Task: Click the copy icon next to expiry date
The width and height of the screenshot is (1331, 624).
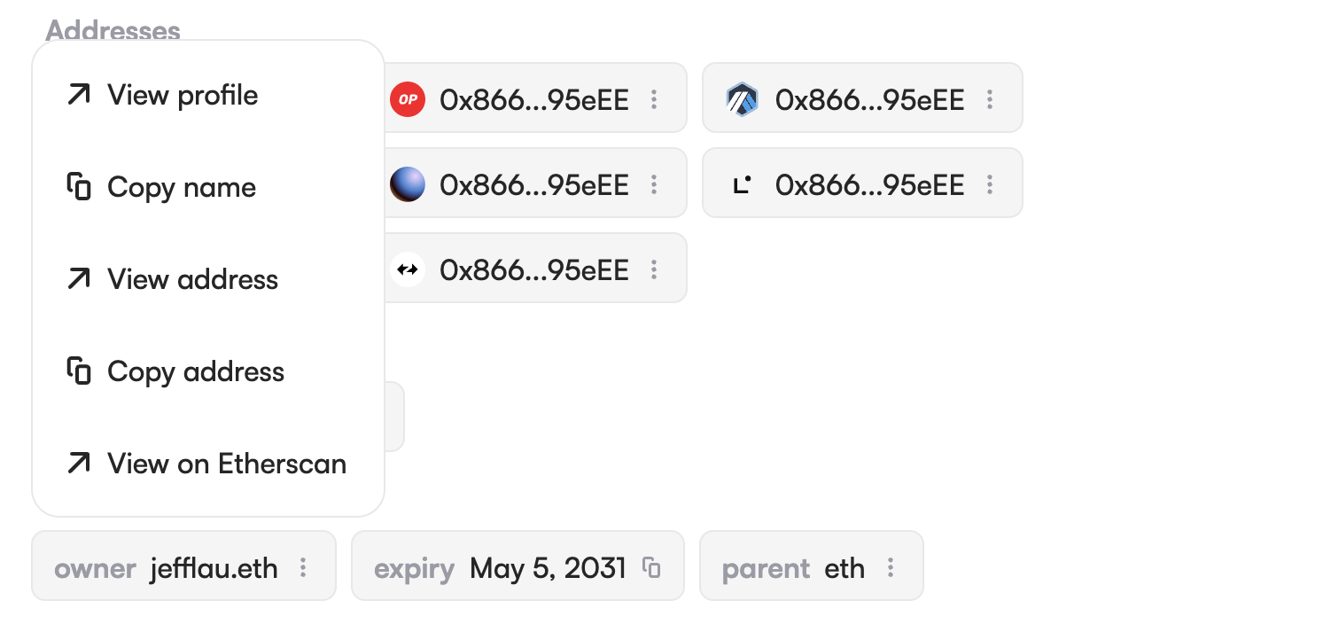Action: click(x=651, y=567)
